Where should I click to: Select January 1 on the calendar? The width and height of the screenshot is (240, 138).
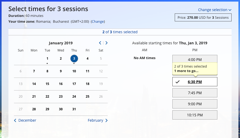(47, 59)
